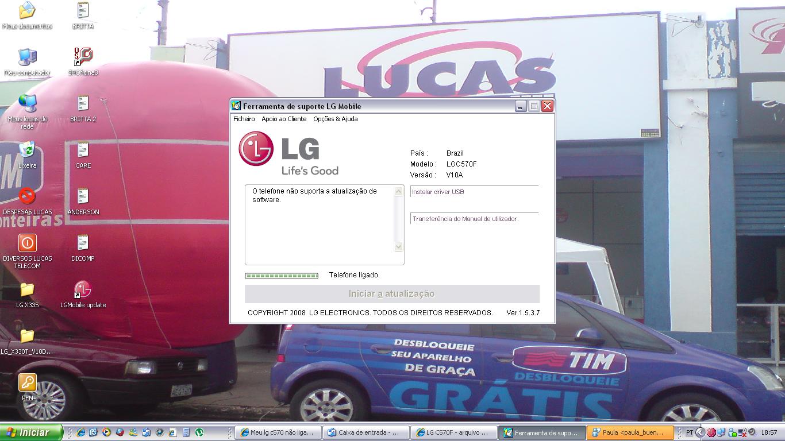Switch to Meu lg c570 não liga taskbar window

click(278, 432)
